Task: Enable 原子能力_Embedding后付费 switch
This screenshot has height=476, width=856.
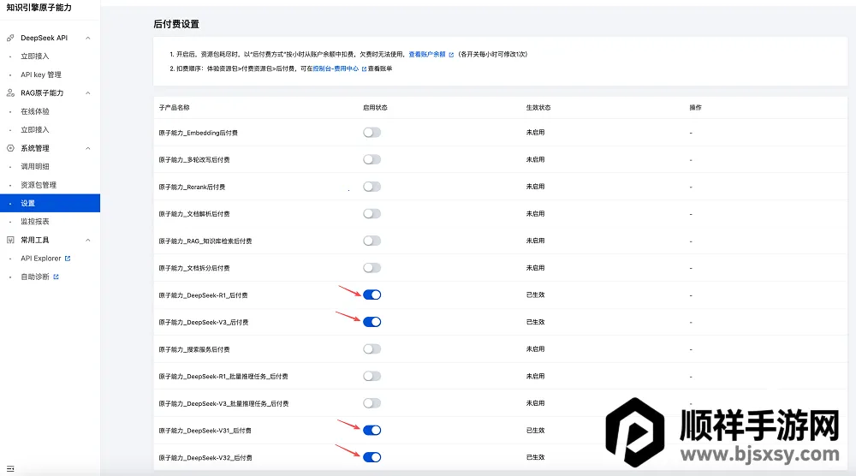Action: 372,132
